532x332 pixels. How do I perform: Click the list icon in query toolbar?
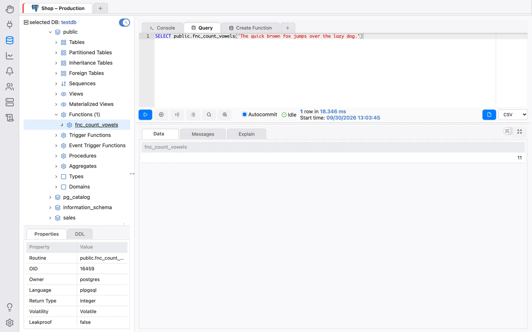point(193,115)
